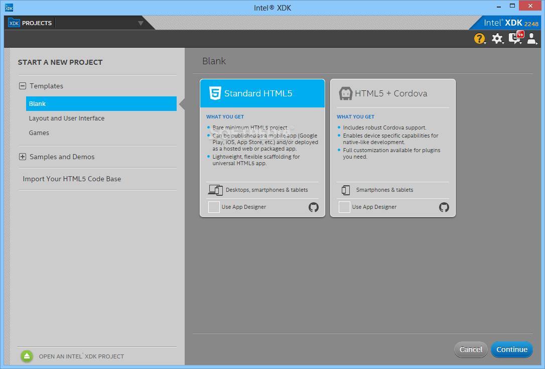Click the HTML5 shield logo icon

215,93
